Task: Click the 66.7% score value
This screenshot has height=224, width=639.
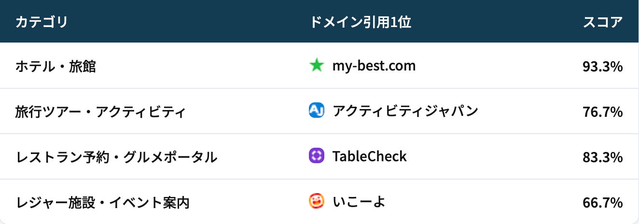Action: click(602, 203)
